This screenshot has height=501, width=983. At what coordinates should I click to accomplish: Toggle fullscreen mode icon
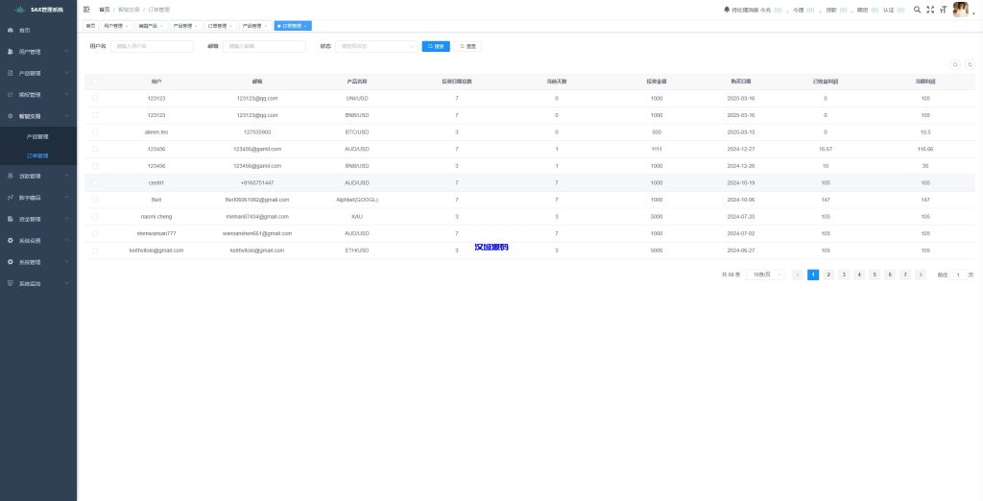coord(929,9)
